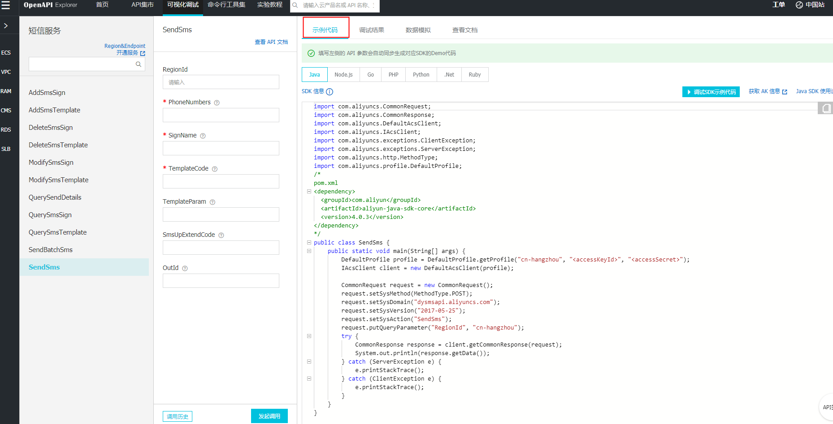Click the 调用历史 button
This screenshot has height=424, width=833.
click(178, 416)
